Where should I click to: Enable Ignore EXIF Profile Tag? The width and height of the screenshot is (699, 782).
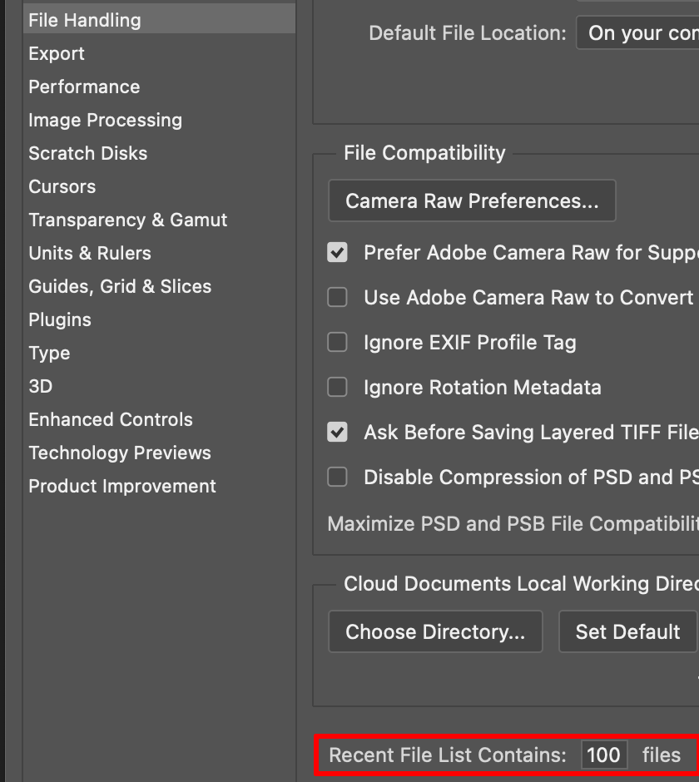click(337, 342)
